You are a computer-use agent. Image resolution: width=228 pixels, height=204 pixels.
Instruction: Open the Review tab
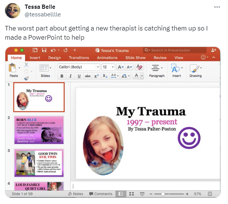160,58
